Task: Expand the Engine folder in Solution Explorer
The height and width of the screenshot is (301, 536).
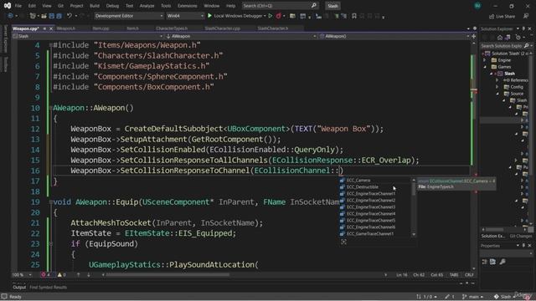Action: (x=484, y=60)
